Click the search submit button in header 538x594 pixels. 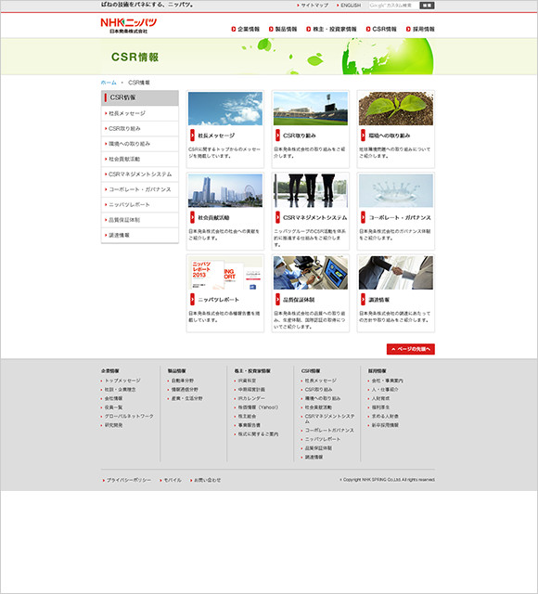click(427, 6)
